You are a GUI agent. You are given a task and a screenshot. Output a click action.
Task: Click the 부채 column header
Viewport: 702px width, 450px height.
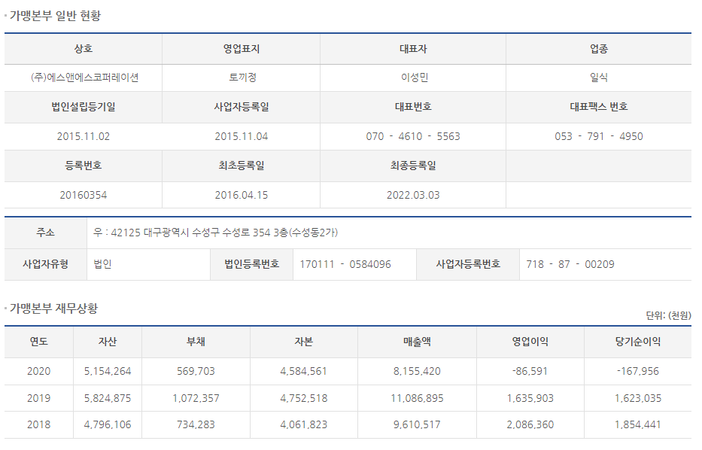pos(196,341)
